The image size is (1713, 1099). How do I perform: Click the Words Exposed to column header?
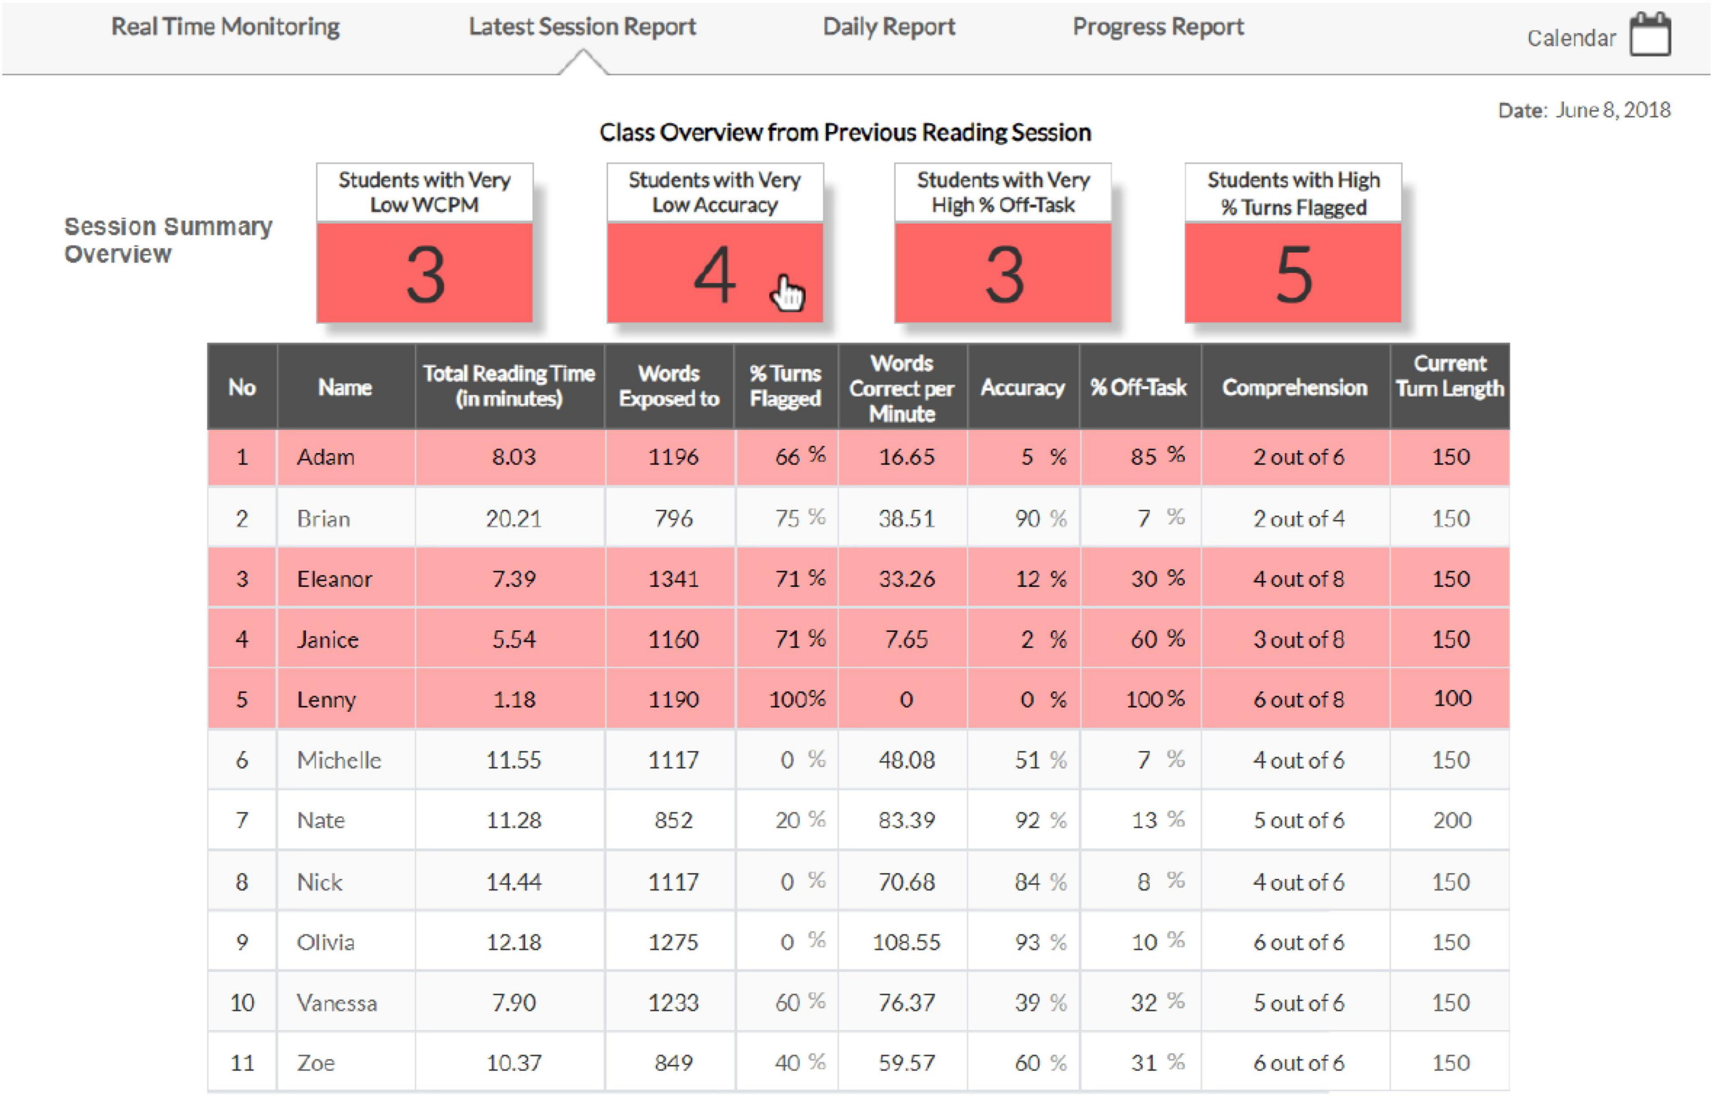(669, 386)
